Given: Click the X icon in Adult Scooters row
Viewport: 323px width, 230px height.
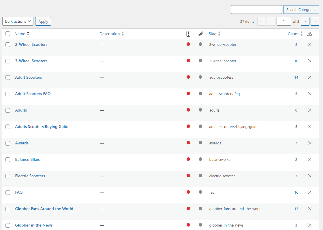Looking at the screenshot, I should [310, 78].
